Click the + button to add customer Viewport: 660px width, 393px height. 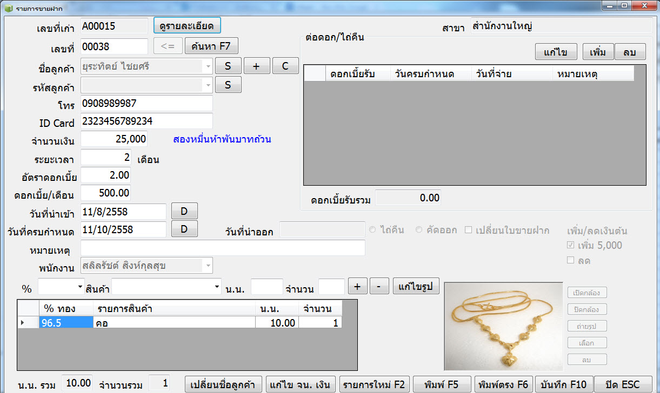pyautogui.click(x=257, y=66)
